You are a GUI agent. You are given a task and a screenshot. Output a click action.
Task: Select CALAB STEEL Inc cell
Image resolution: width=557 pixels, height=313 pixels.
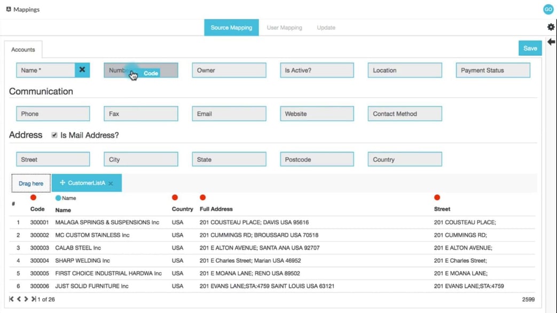click(x=78, y=248)
